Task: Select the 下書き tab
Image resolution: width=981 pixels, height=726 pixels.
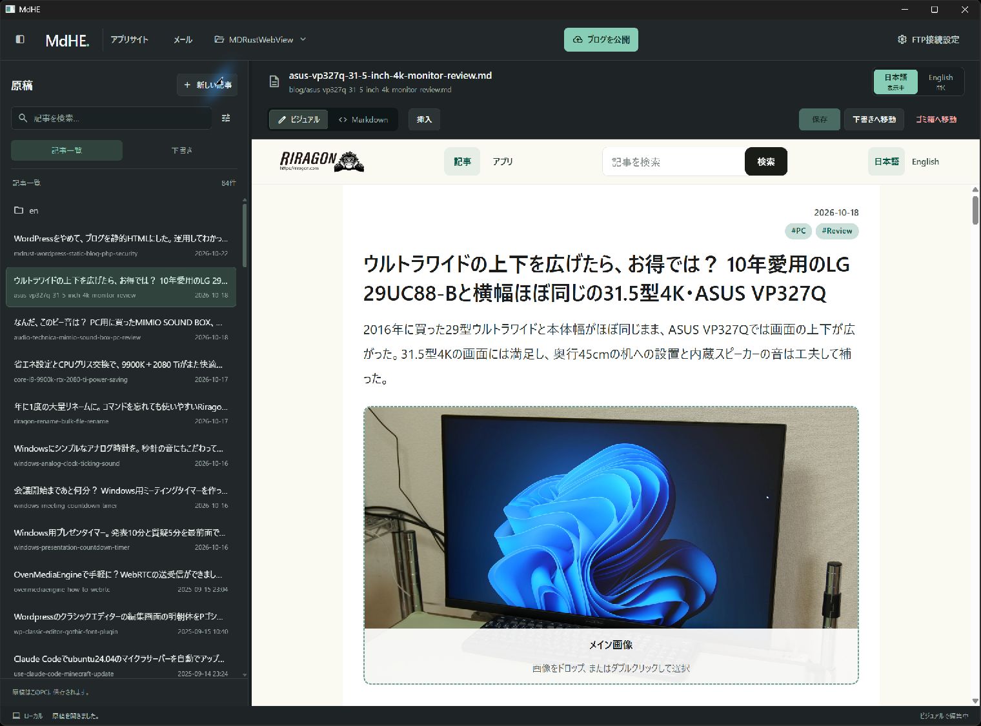Action: pos(181,150)
